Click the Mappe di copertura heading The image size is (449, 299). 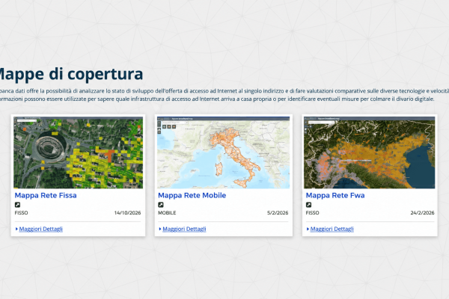pos(70,74)
